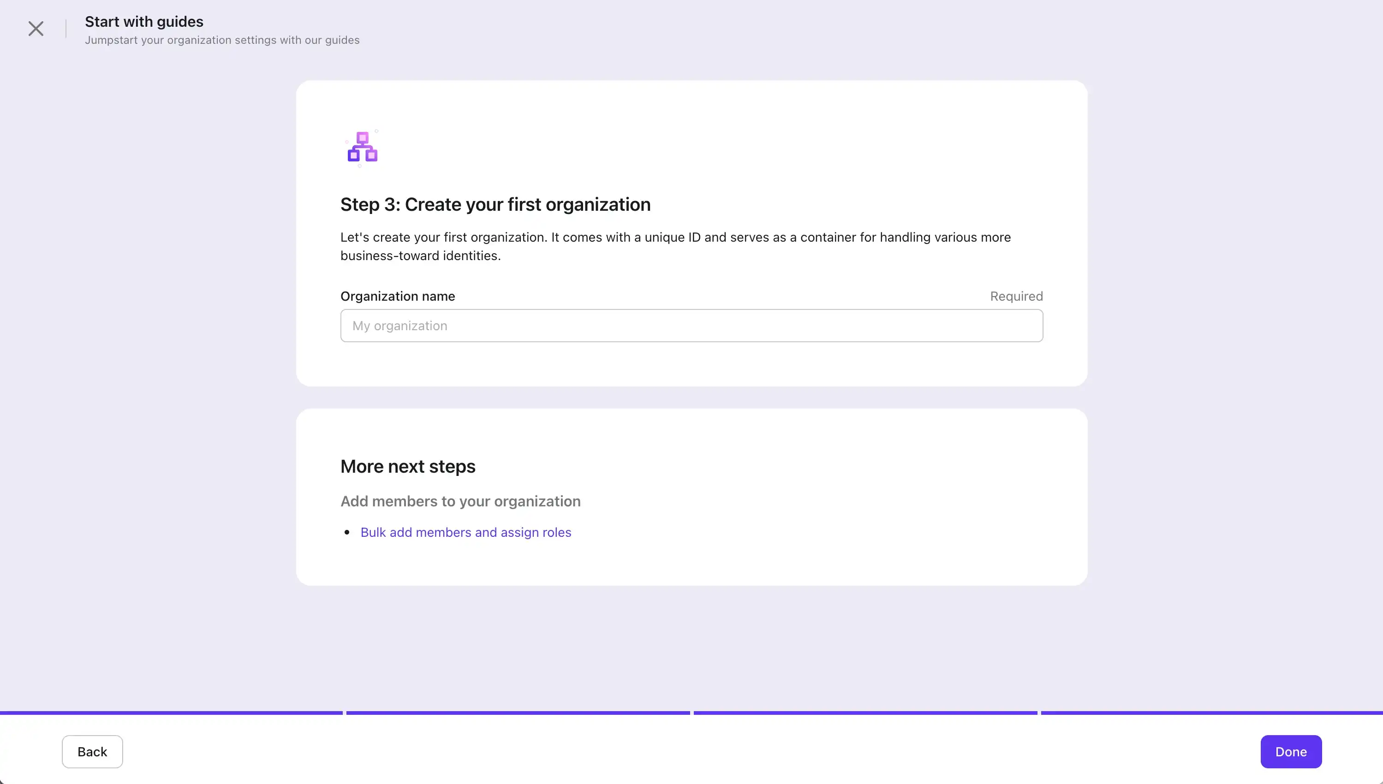Close the Start with guides page
1383x784 pixels.
[x=36, y=29]
